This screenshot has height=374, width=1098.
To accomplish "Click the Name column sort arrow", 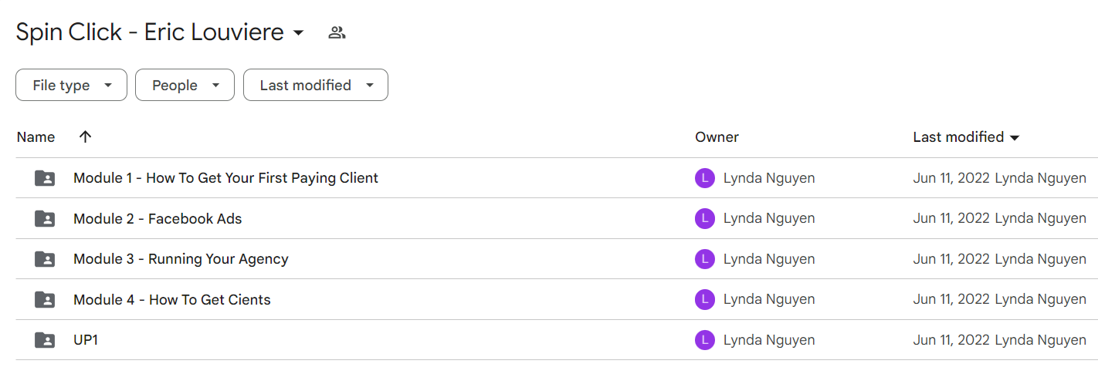I will tap(85, 136).
